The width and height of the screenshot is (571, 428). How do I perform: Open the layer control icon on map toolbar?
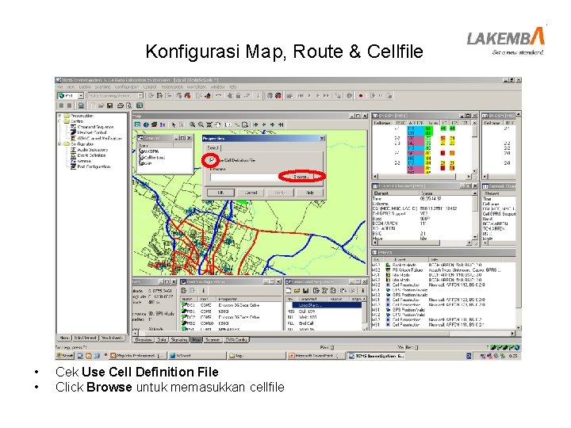click(x=154, y=124)
